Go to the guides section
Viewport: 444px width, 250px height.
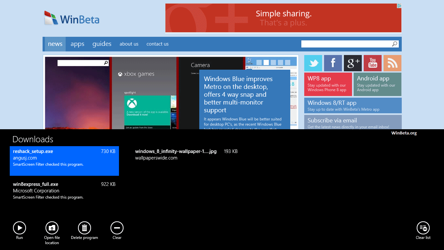(x=102, y=44)
